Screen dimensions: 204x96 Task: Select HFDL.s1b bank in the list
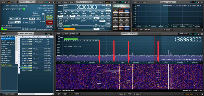pos(4,48)
